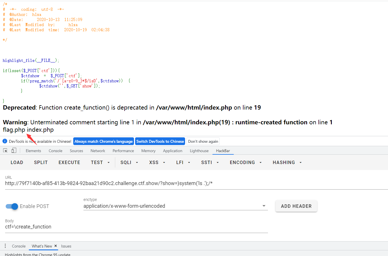Click the 'index.php' output text
Viewport: 388px width, 256px height.
pyautogui.click(x=40, y=130)
